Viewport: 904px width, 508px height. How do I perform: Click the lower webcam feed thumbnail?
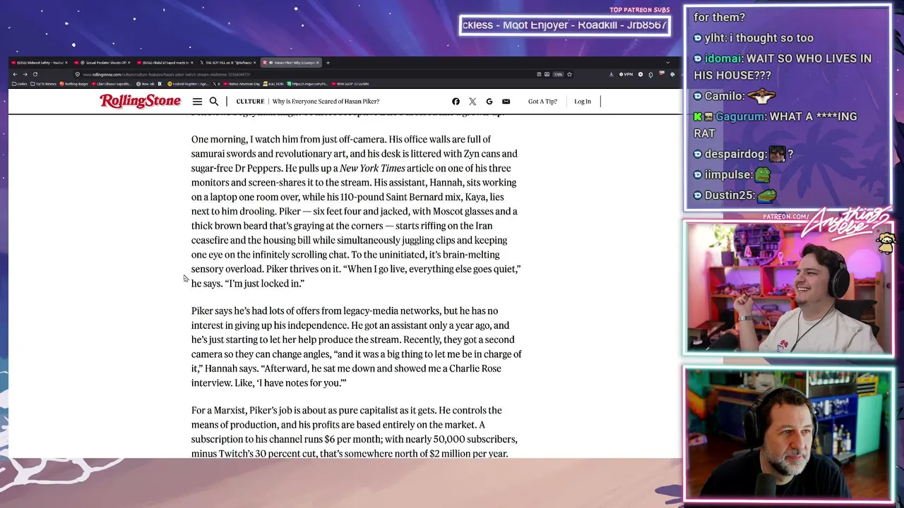[787, 434]
